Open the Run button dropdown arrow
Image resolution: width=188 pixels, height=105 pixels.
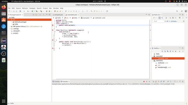point(34,11)
